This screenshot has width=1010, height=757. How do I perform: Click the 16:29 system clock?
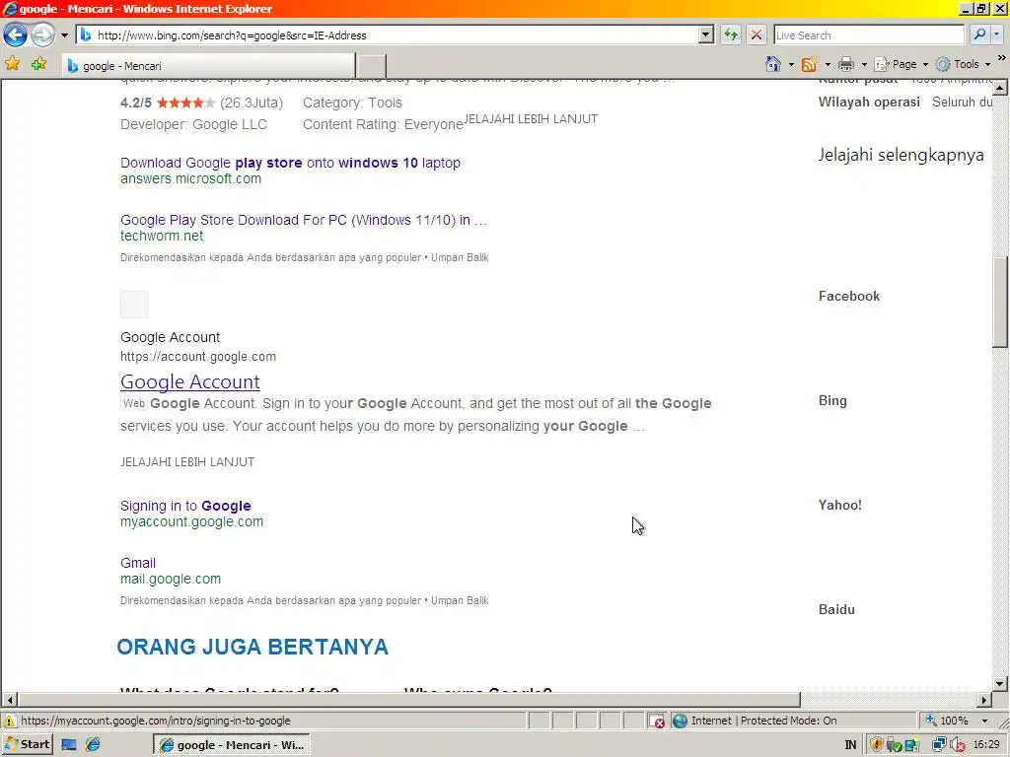986,745
